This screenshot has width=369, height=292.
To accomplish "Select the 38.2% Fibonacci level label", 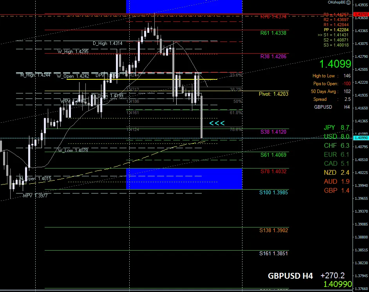I will (236, 90).
